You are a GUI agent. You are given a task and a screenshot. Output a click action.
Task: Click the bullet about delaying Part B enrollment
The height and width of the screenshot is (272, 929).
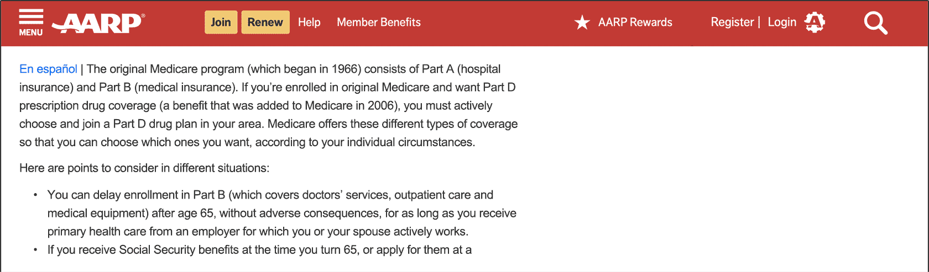click(x=282, y=213)
